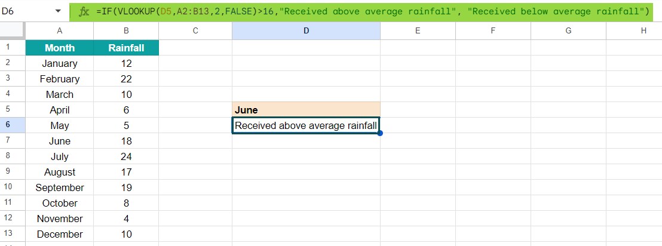Click January's rainfall value 12
Image resolution: width=662 pixels, height=246 pixels.
[x=126, y=63]
